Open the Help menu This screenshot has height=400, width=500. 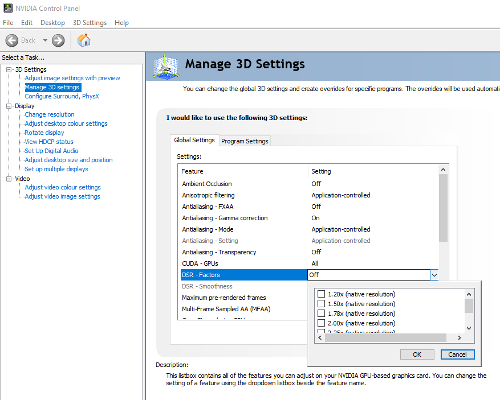(121, 23)
